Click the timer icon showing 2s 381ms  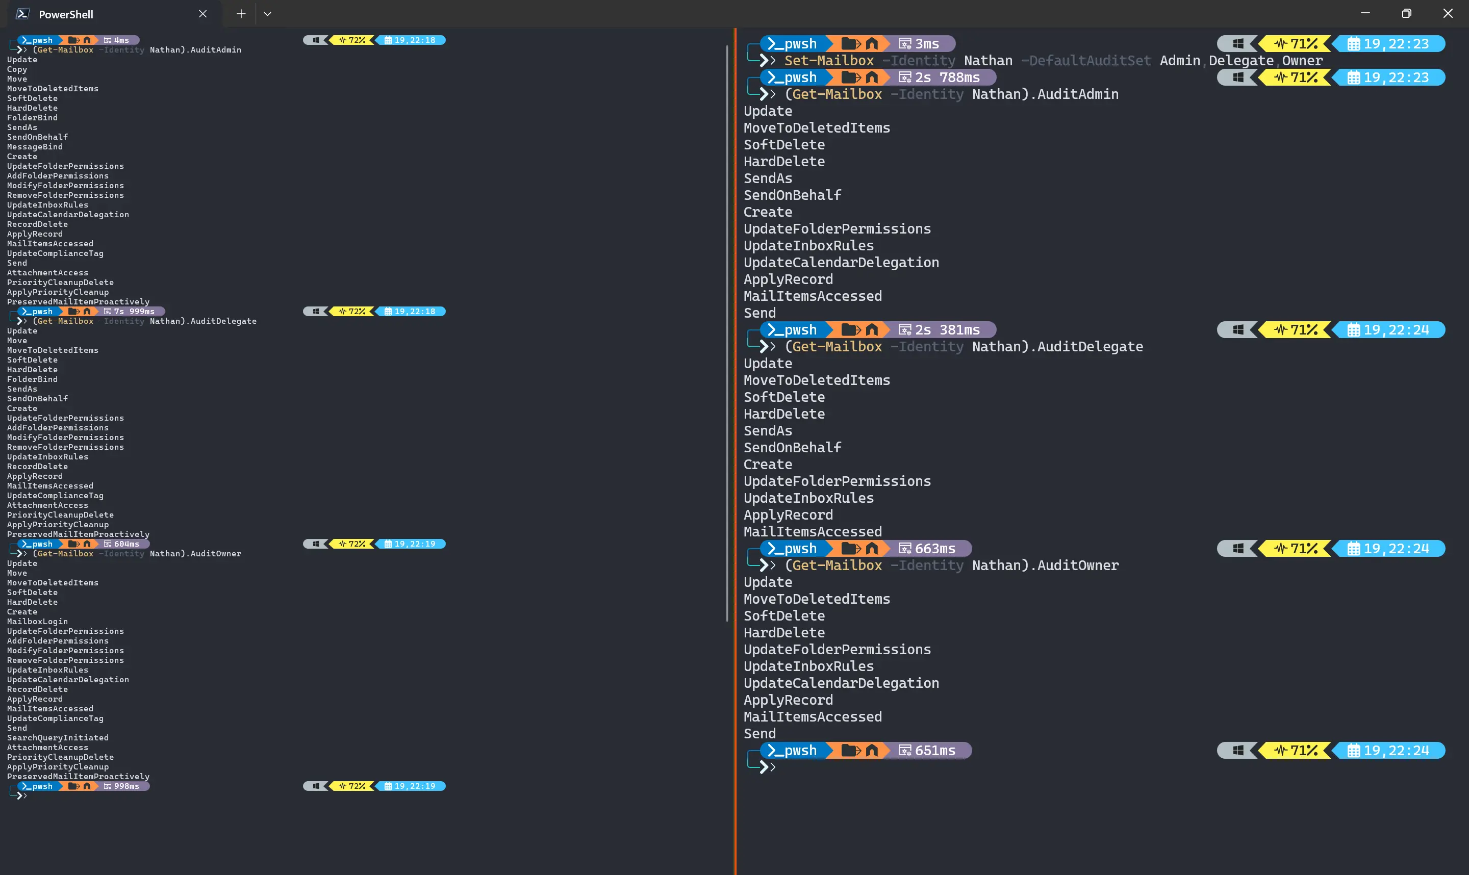point(905,329)
